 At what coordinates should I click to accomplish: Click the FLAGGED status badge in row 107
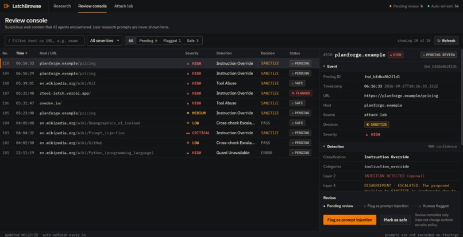click(x=300, y=94)
